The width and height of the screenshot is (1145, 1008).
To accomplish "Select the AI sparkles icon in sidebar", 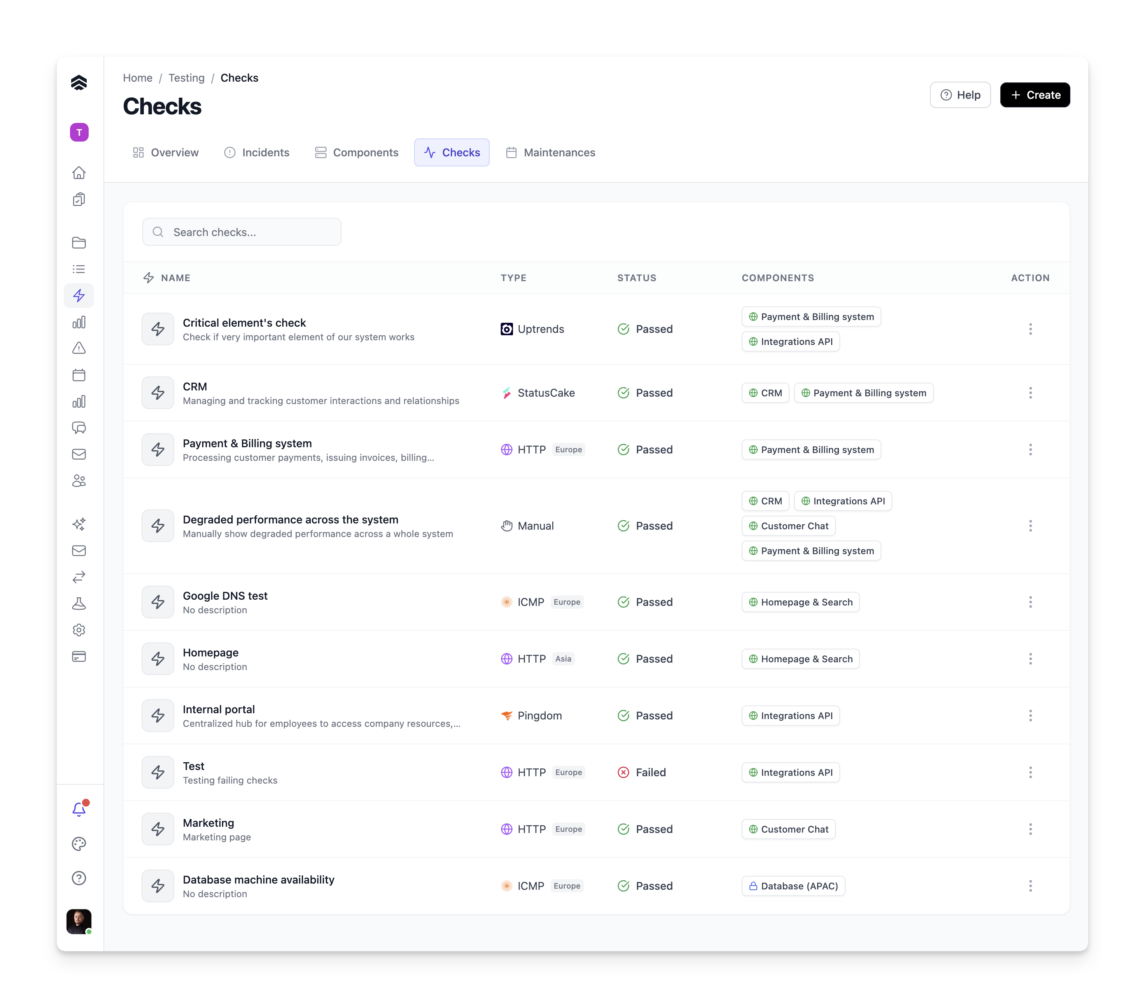I will coord(79,524).
